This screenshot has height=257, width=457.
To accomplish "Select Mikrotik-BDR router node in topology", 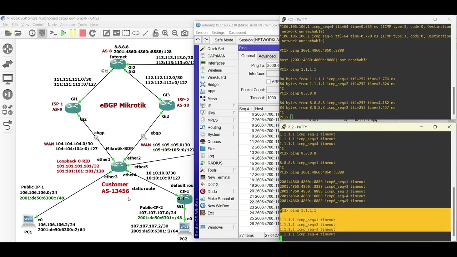I will pos(119,166).
